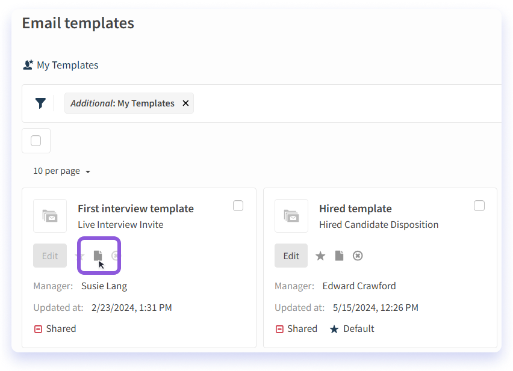Click the circled X delete icon on Hired template
This screenshot has width=513, height=371.
click(358, 256)
